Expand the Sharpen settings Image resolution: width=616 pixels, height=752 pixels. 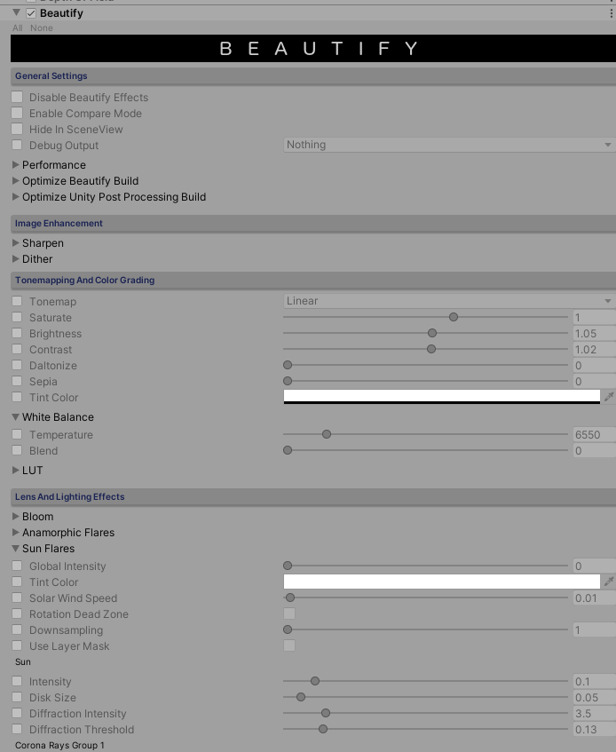click(x=15, y=242)
